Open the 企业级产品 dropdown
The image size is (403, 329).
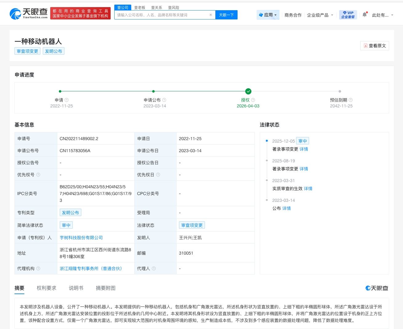coord(320,15)
